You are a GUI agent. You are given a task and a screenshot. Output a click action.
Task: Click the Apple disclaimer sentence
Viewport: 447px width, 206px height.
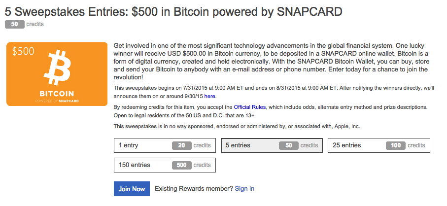point(237,126)
